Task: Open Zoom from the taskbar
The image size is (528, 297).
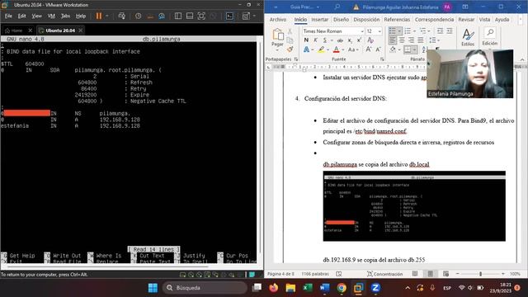Action: (375, 288)
